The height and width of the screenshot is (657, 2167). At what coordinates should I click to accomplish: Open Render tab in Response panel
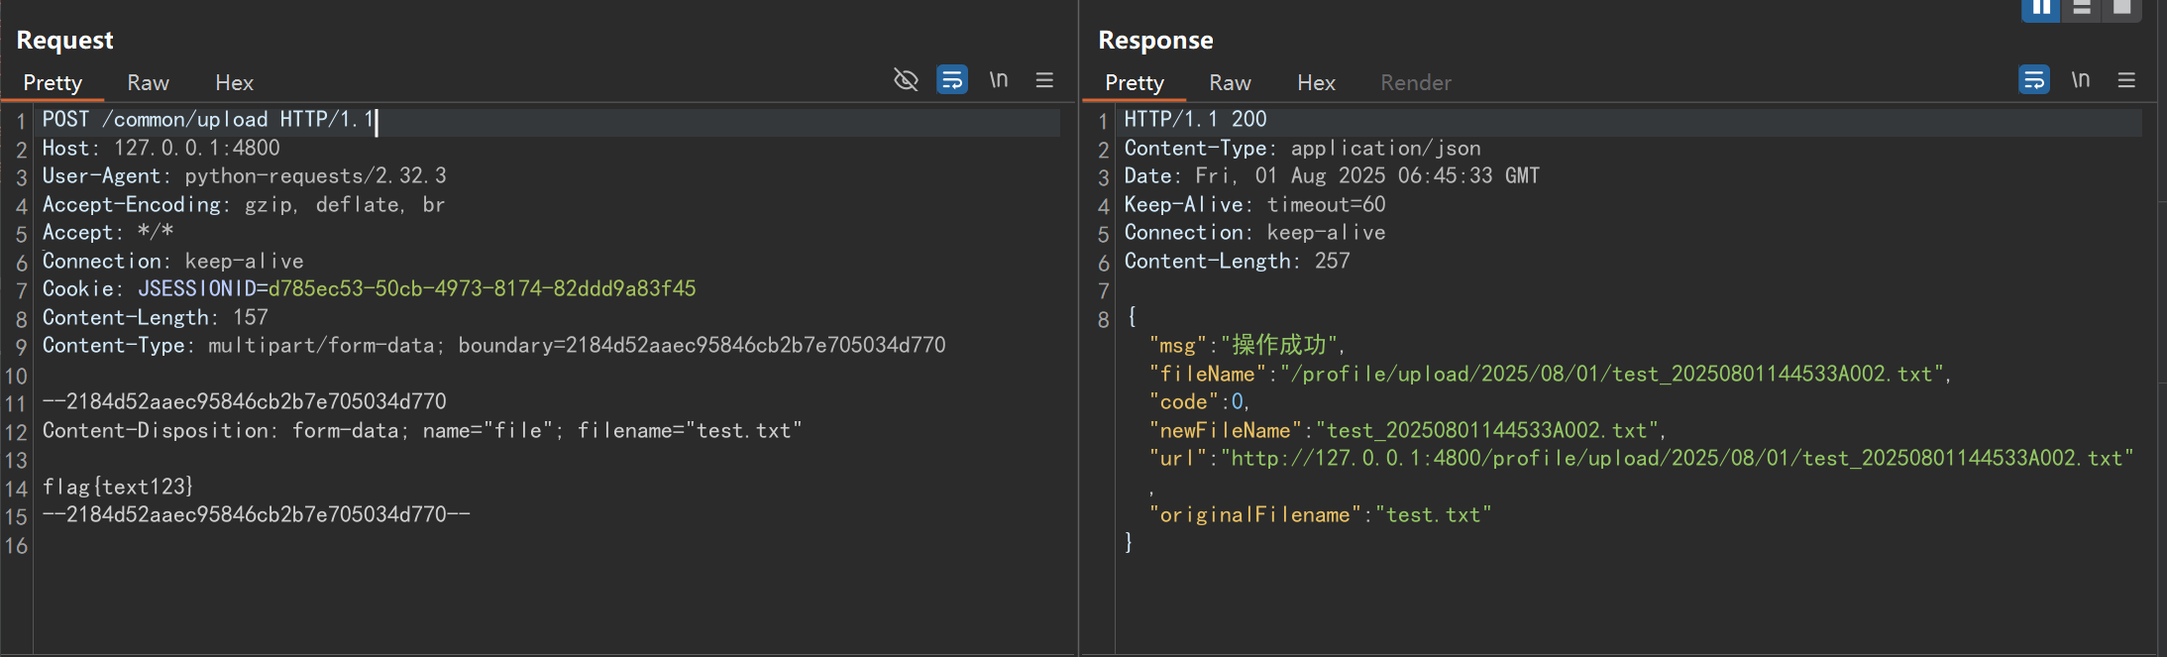pyautogui.click(x=1416, y=83)
